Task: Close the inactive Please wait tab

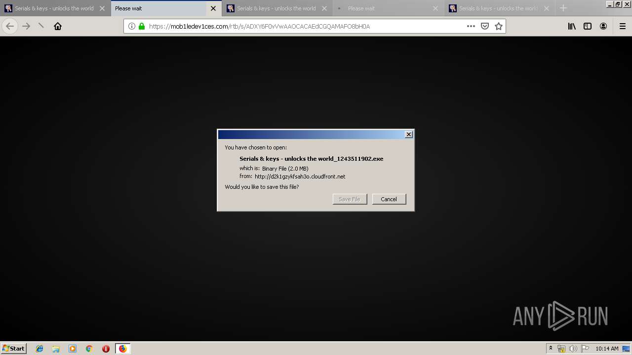Action: coord(435,8)
